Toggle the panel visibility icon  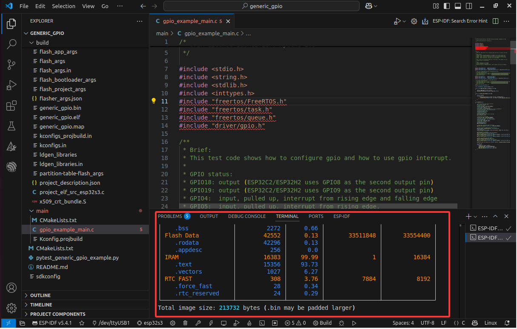458,6
